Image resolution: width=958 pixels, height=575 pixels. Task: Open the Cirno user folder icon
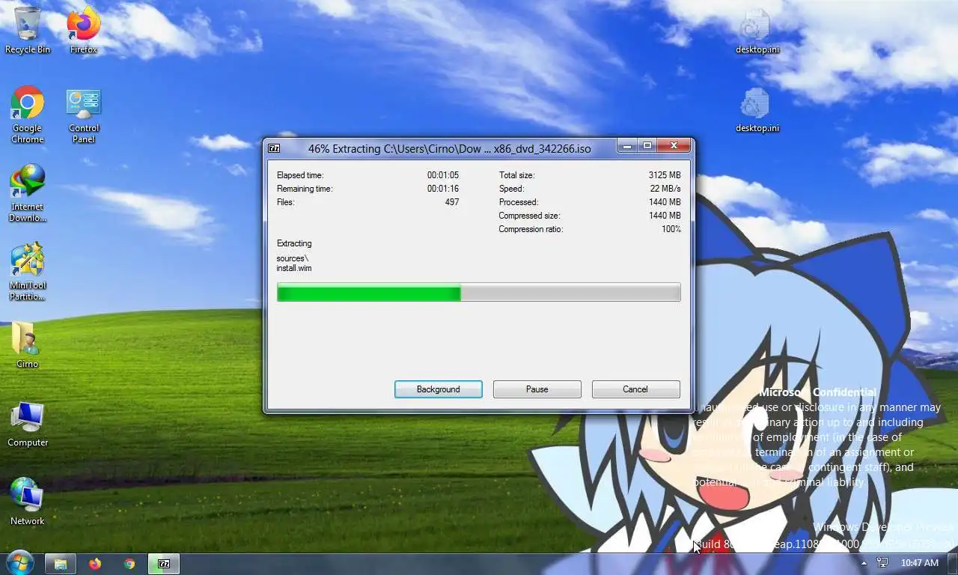coord(28,345)
